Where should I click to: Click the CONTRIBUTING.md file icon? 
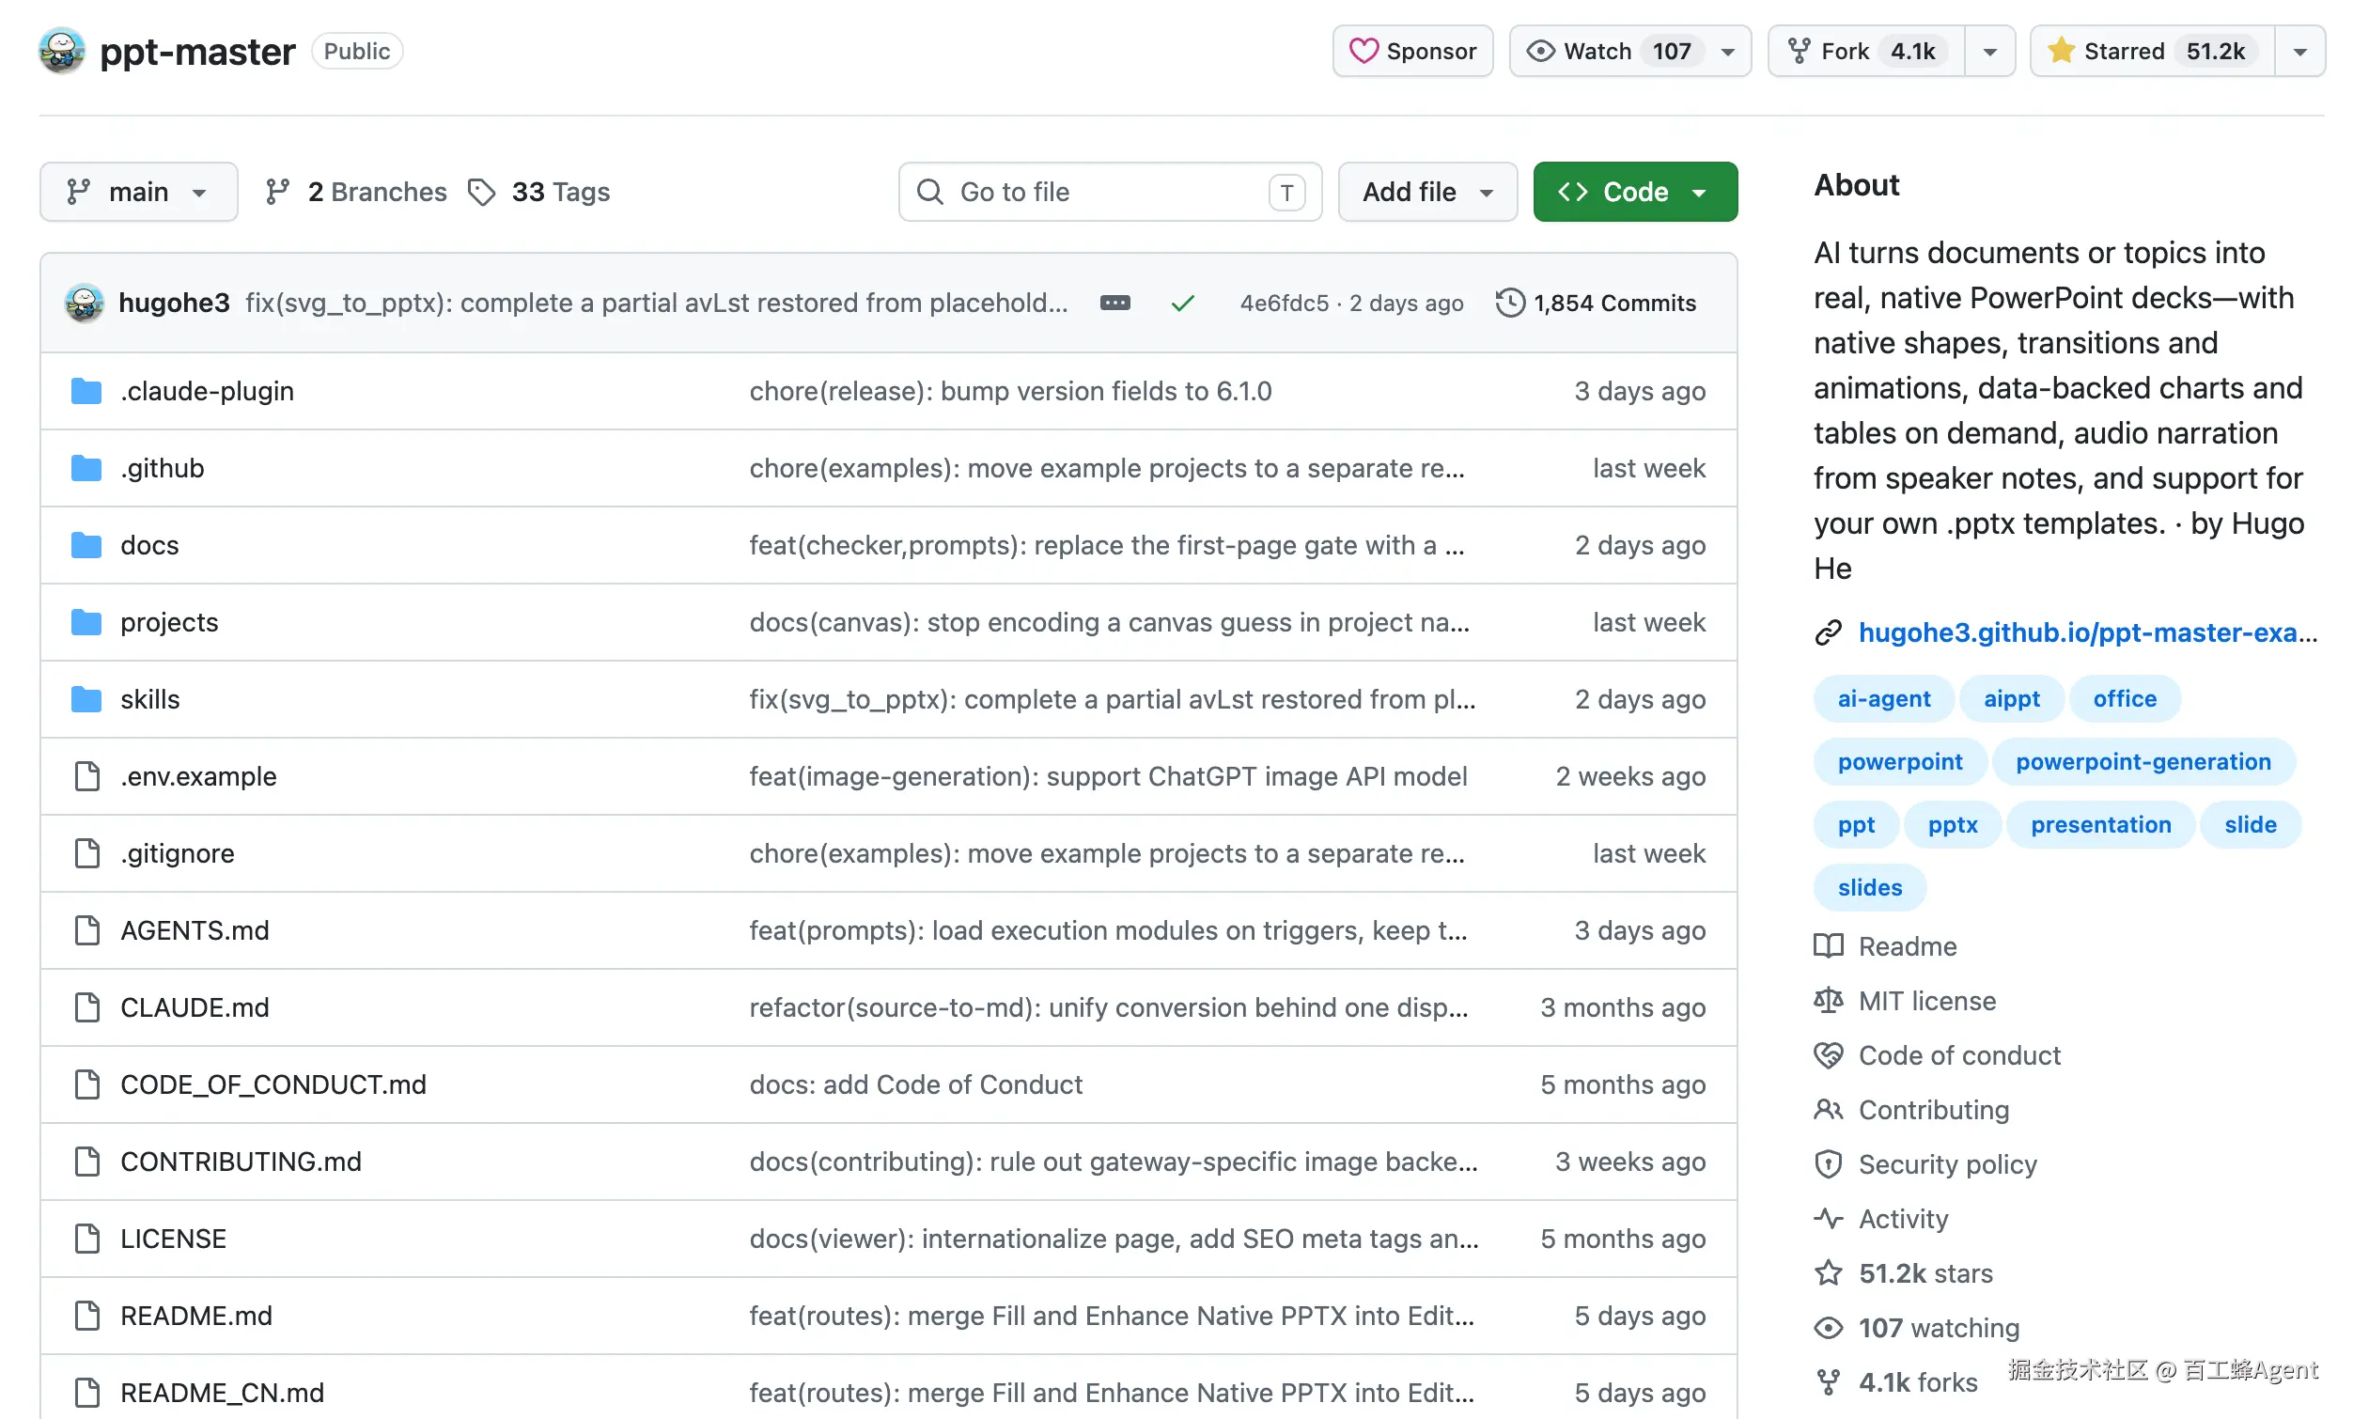[x=86, y=1162]
